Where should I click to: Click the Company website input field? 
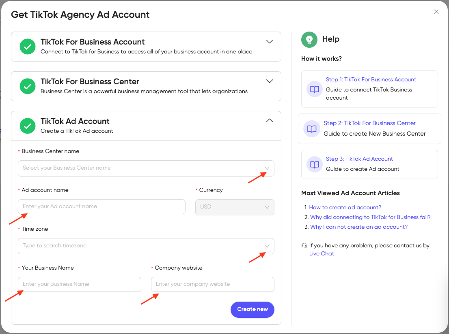(212, 284)
